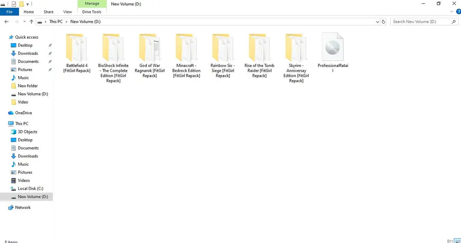Open Explorer Help question mark icon
461x243 pixels.
[x=458, y=11]
